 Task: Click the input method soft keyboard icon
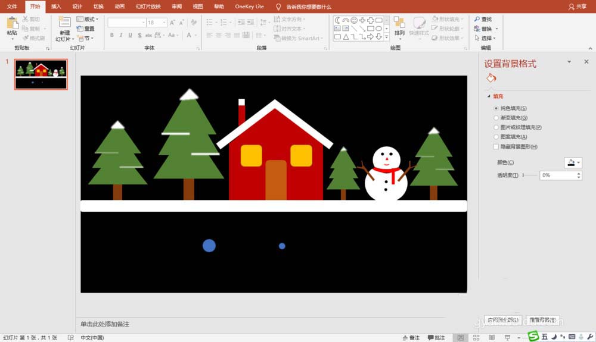[x=572, y=336]
